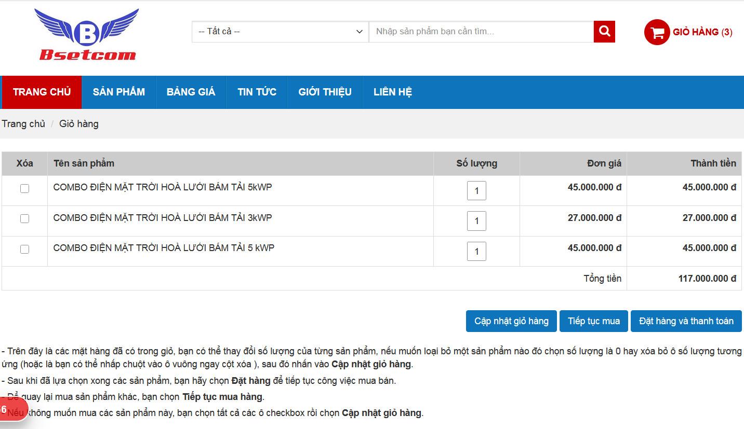Tick the delete checkbox for the 5kWP combo
744x429 pixels.
24,189
